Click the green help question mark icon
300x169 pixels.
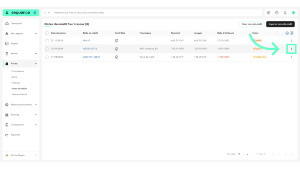pyautogui.click(x=293, y=13)
